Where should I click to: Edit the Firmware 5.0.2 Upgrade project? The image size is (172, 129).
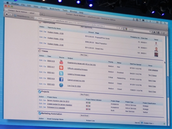point(40,107)
